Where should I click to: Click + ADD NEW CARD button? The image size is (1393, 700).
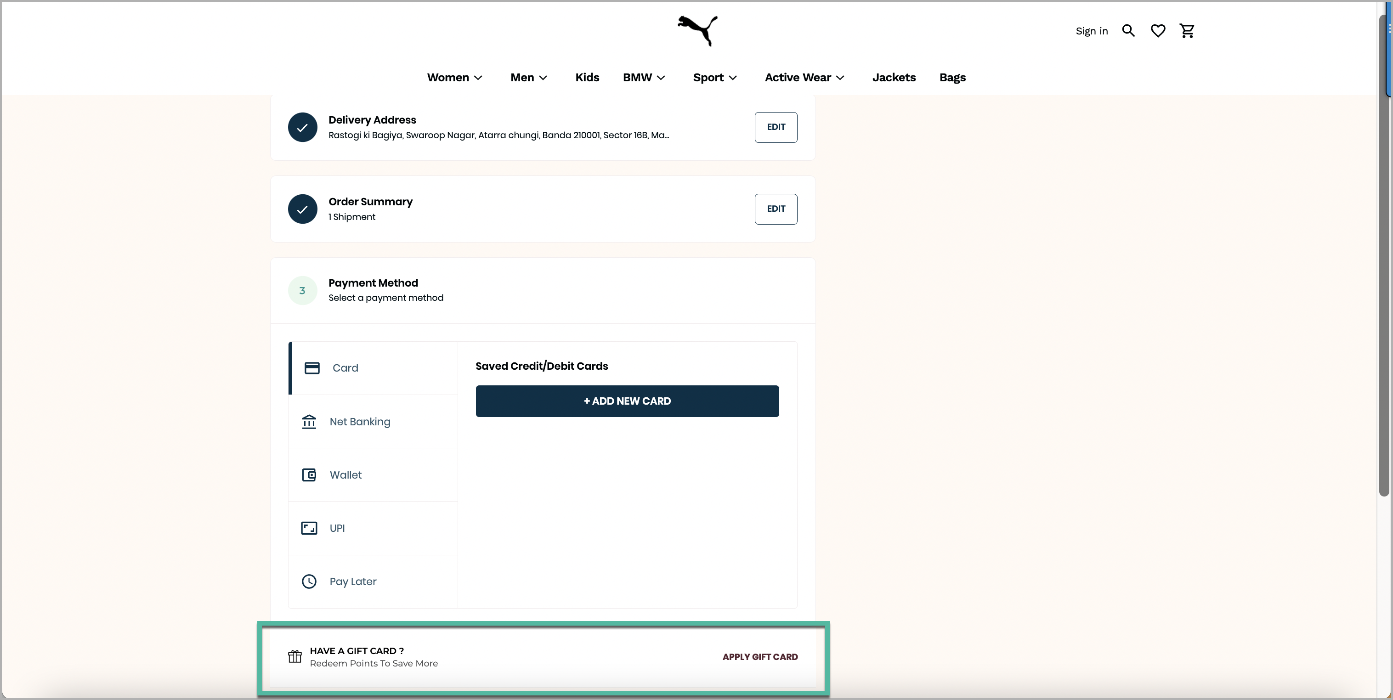coord(627,401)
